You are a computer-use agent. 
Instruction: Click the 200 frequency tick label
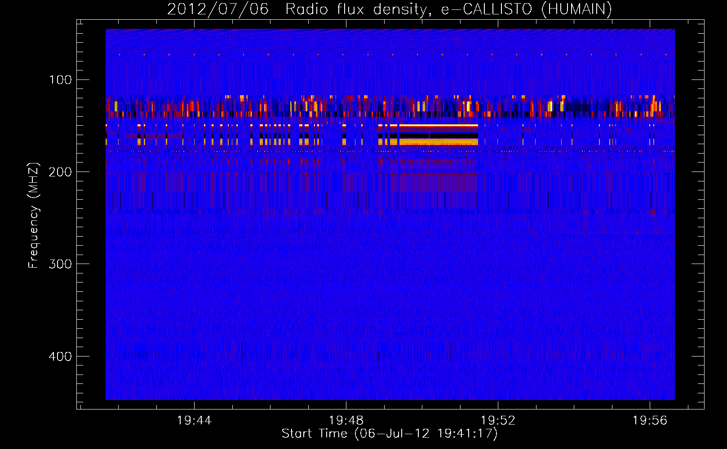pyautogui.click(x=60, y=172)
